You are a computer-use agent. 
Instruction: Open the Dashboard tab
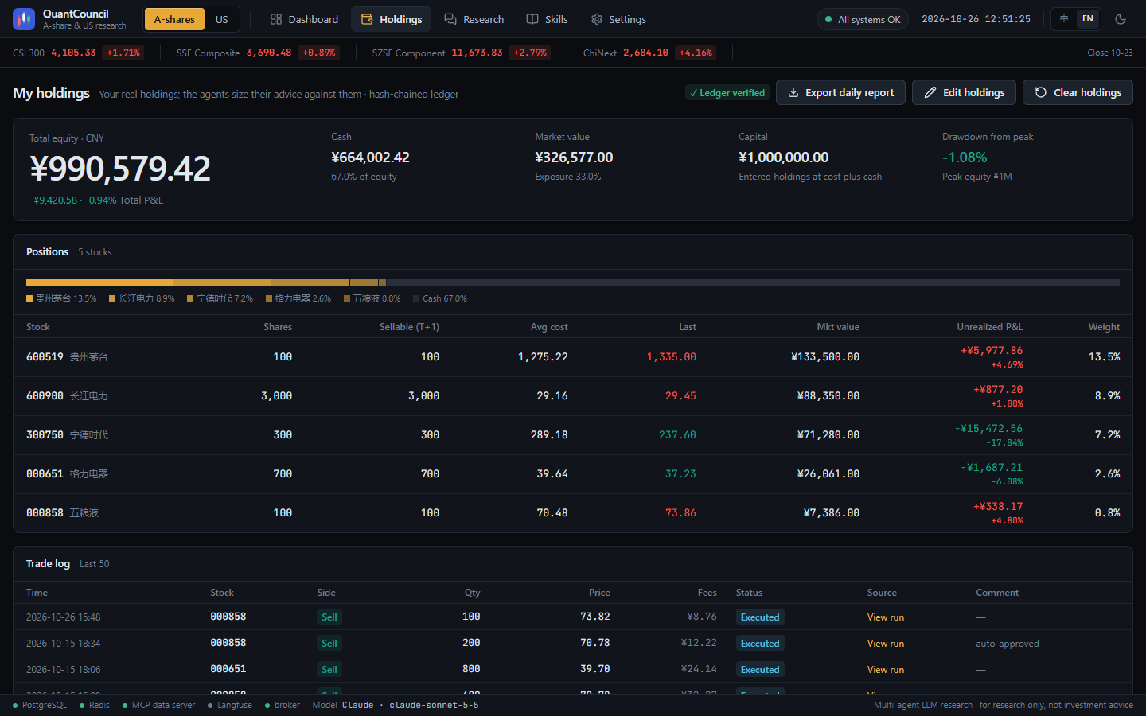[x=304, y=19]
